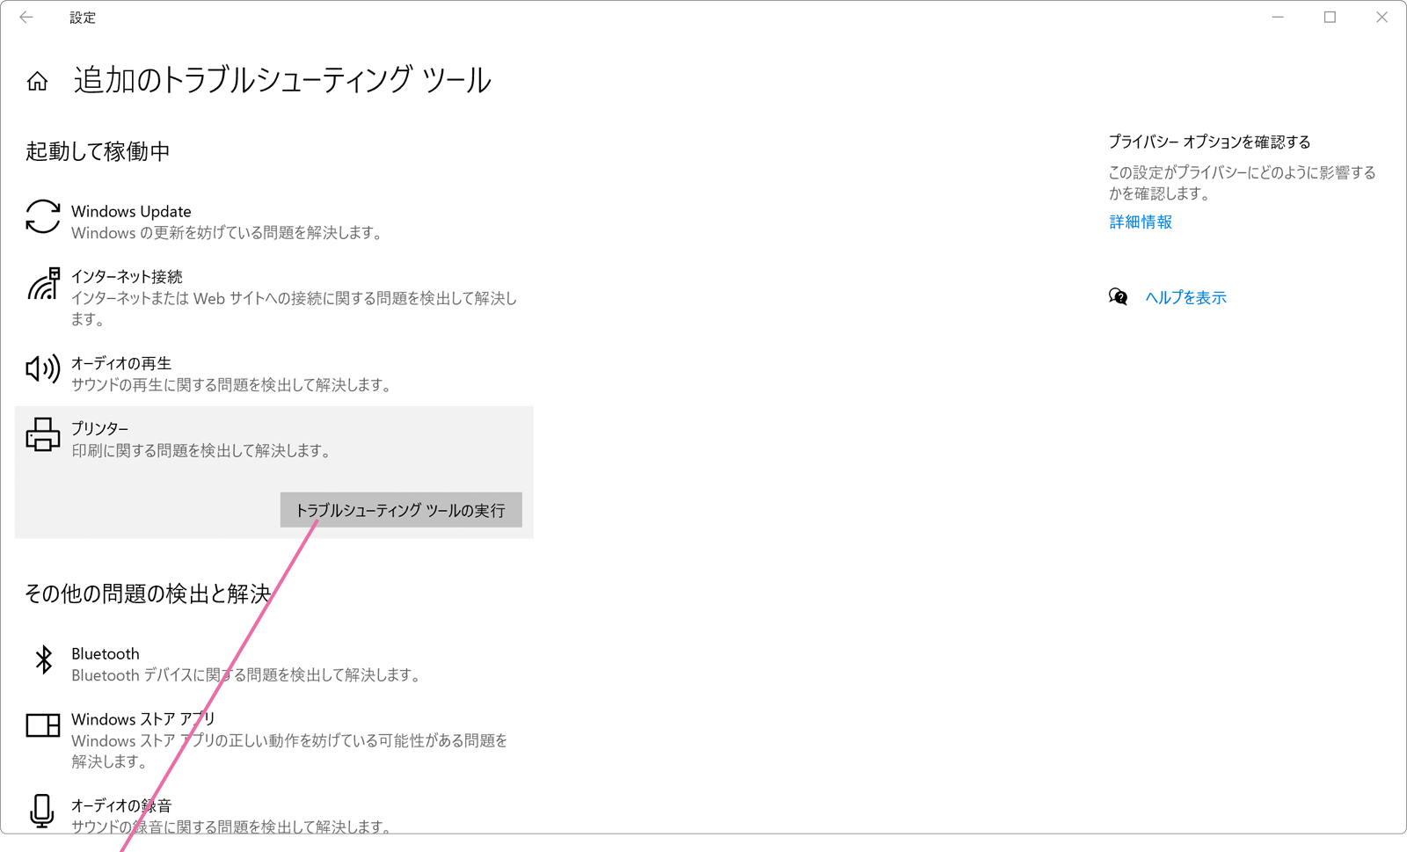The width and height of the screenshot is (1407, 852).
Task: Click the Windows ストア アプリ icon
Action: click(x=42, y=725)
